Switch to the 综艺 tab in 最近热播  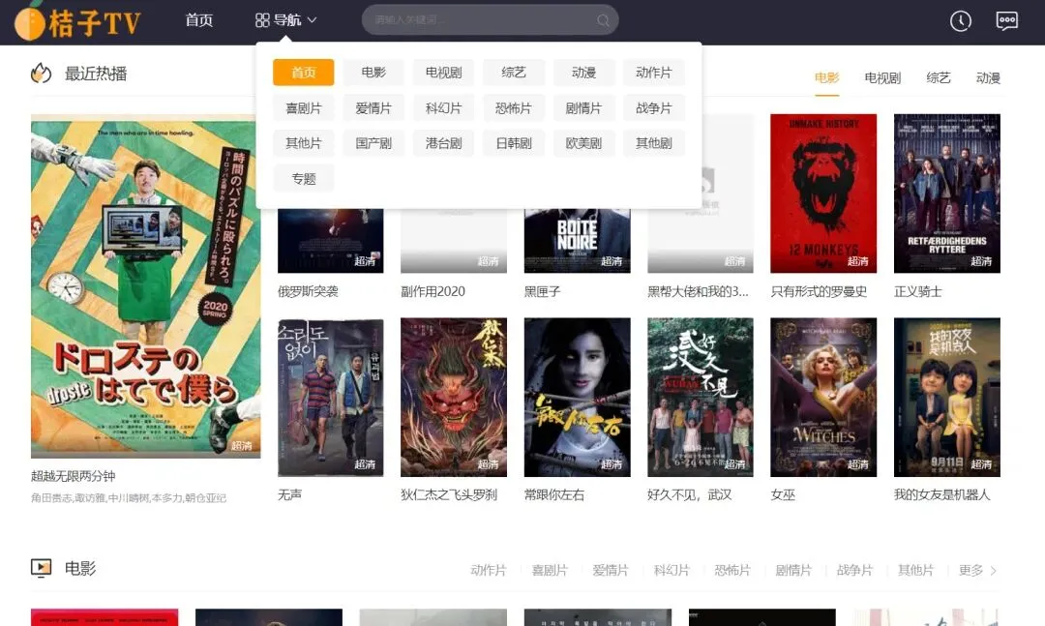coord(939,78)
